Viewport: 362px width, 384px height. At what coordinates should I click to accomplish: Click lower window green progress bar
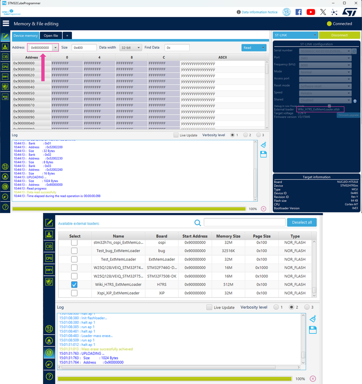(175, 379)
